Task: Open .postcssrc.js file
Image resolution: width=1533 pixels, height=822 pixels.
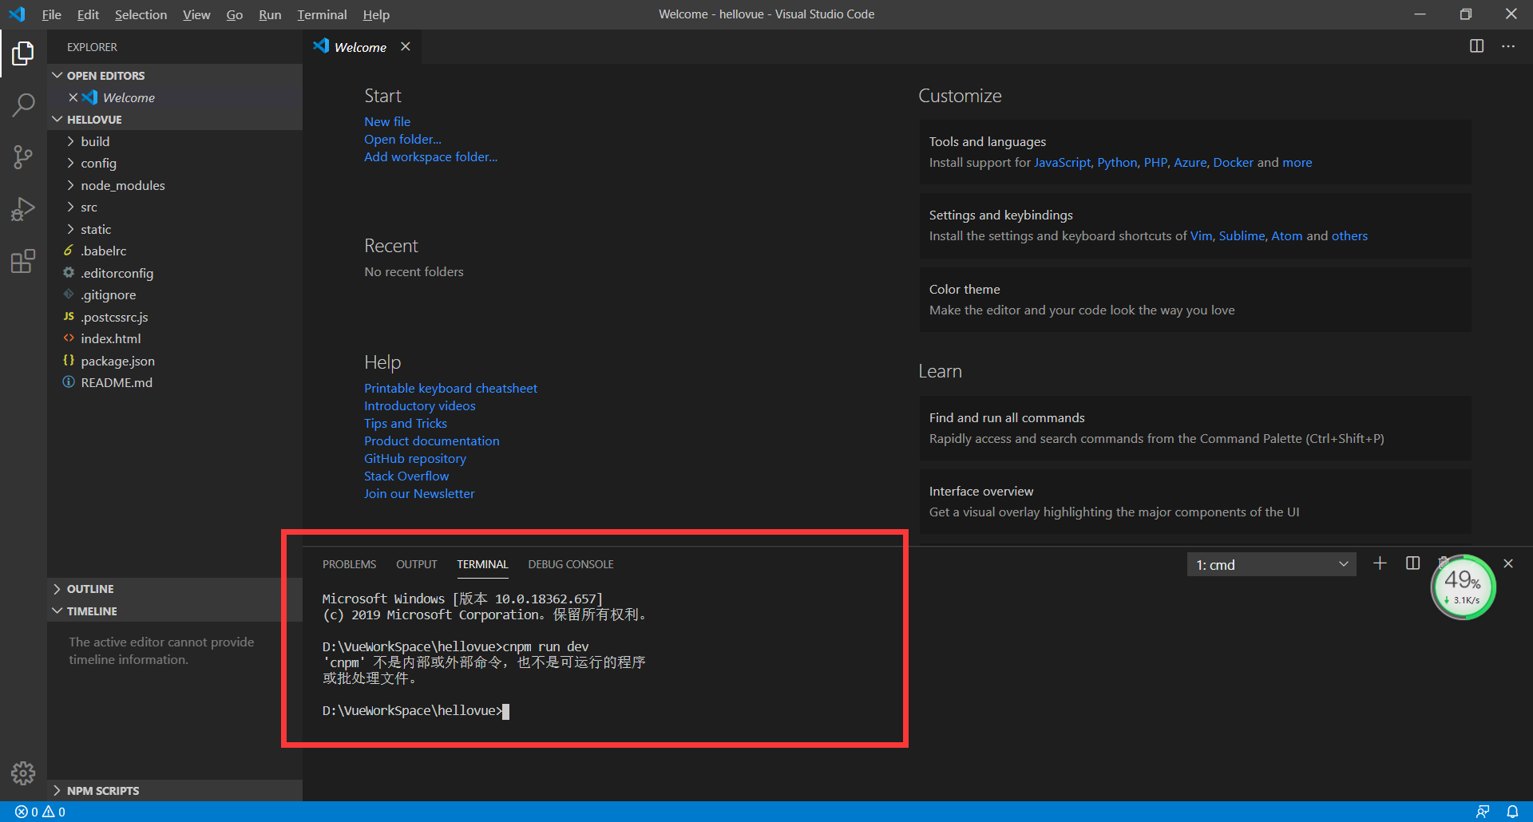Action: coord(175,317)
